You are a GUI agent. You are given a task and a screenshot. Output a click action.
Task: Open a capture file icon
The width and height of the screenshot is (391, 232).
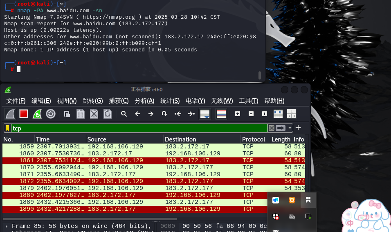pyautogui.click(x=67, y=114)
